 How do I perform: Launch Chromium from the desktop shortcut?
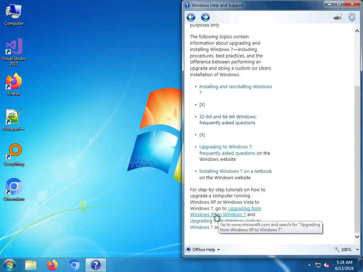point(14,190)
